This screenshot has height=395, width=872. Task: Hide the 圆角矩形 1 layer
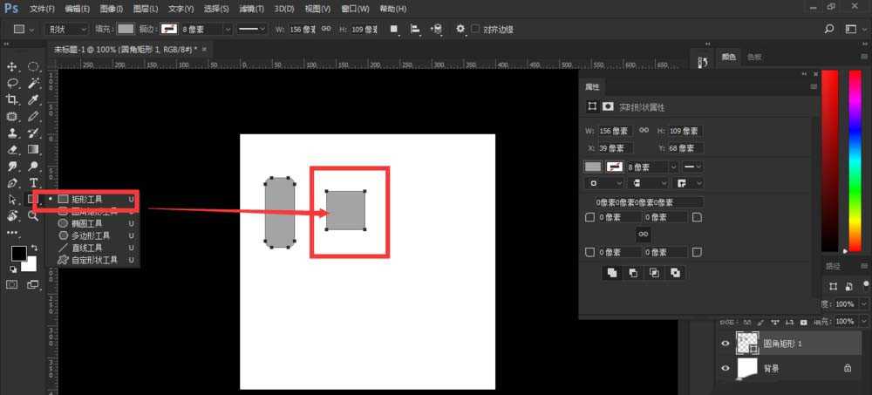[x=725, y=344]
